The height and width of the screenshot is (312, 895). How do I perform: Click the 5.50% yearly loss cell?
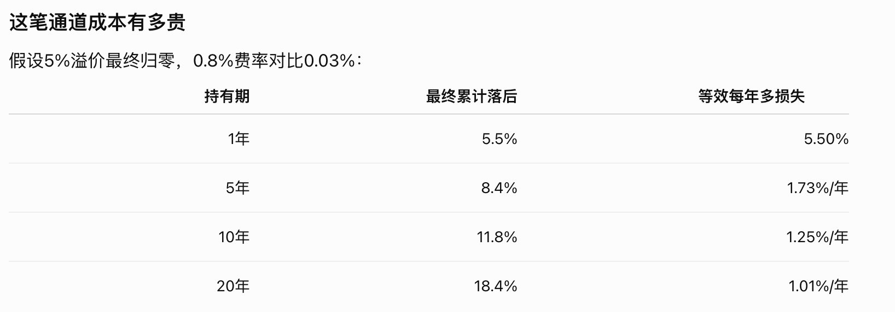(x=826, y=139)
